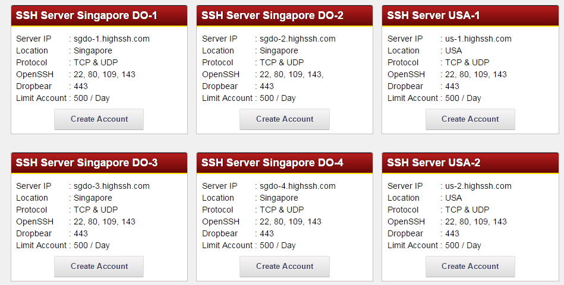Create account on Singapore DO-1 server
The image size is (564, 285).
point(99,119)
